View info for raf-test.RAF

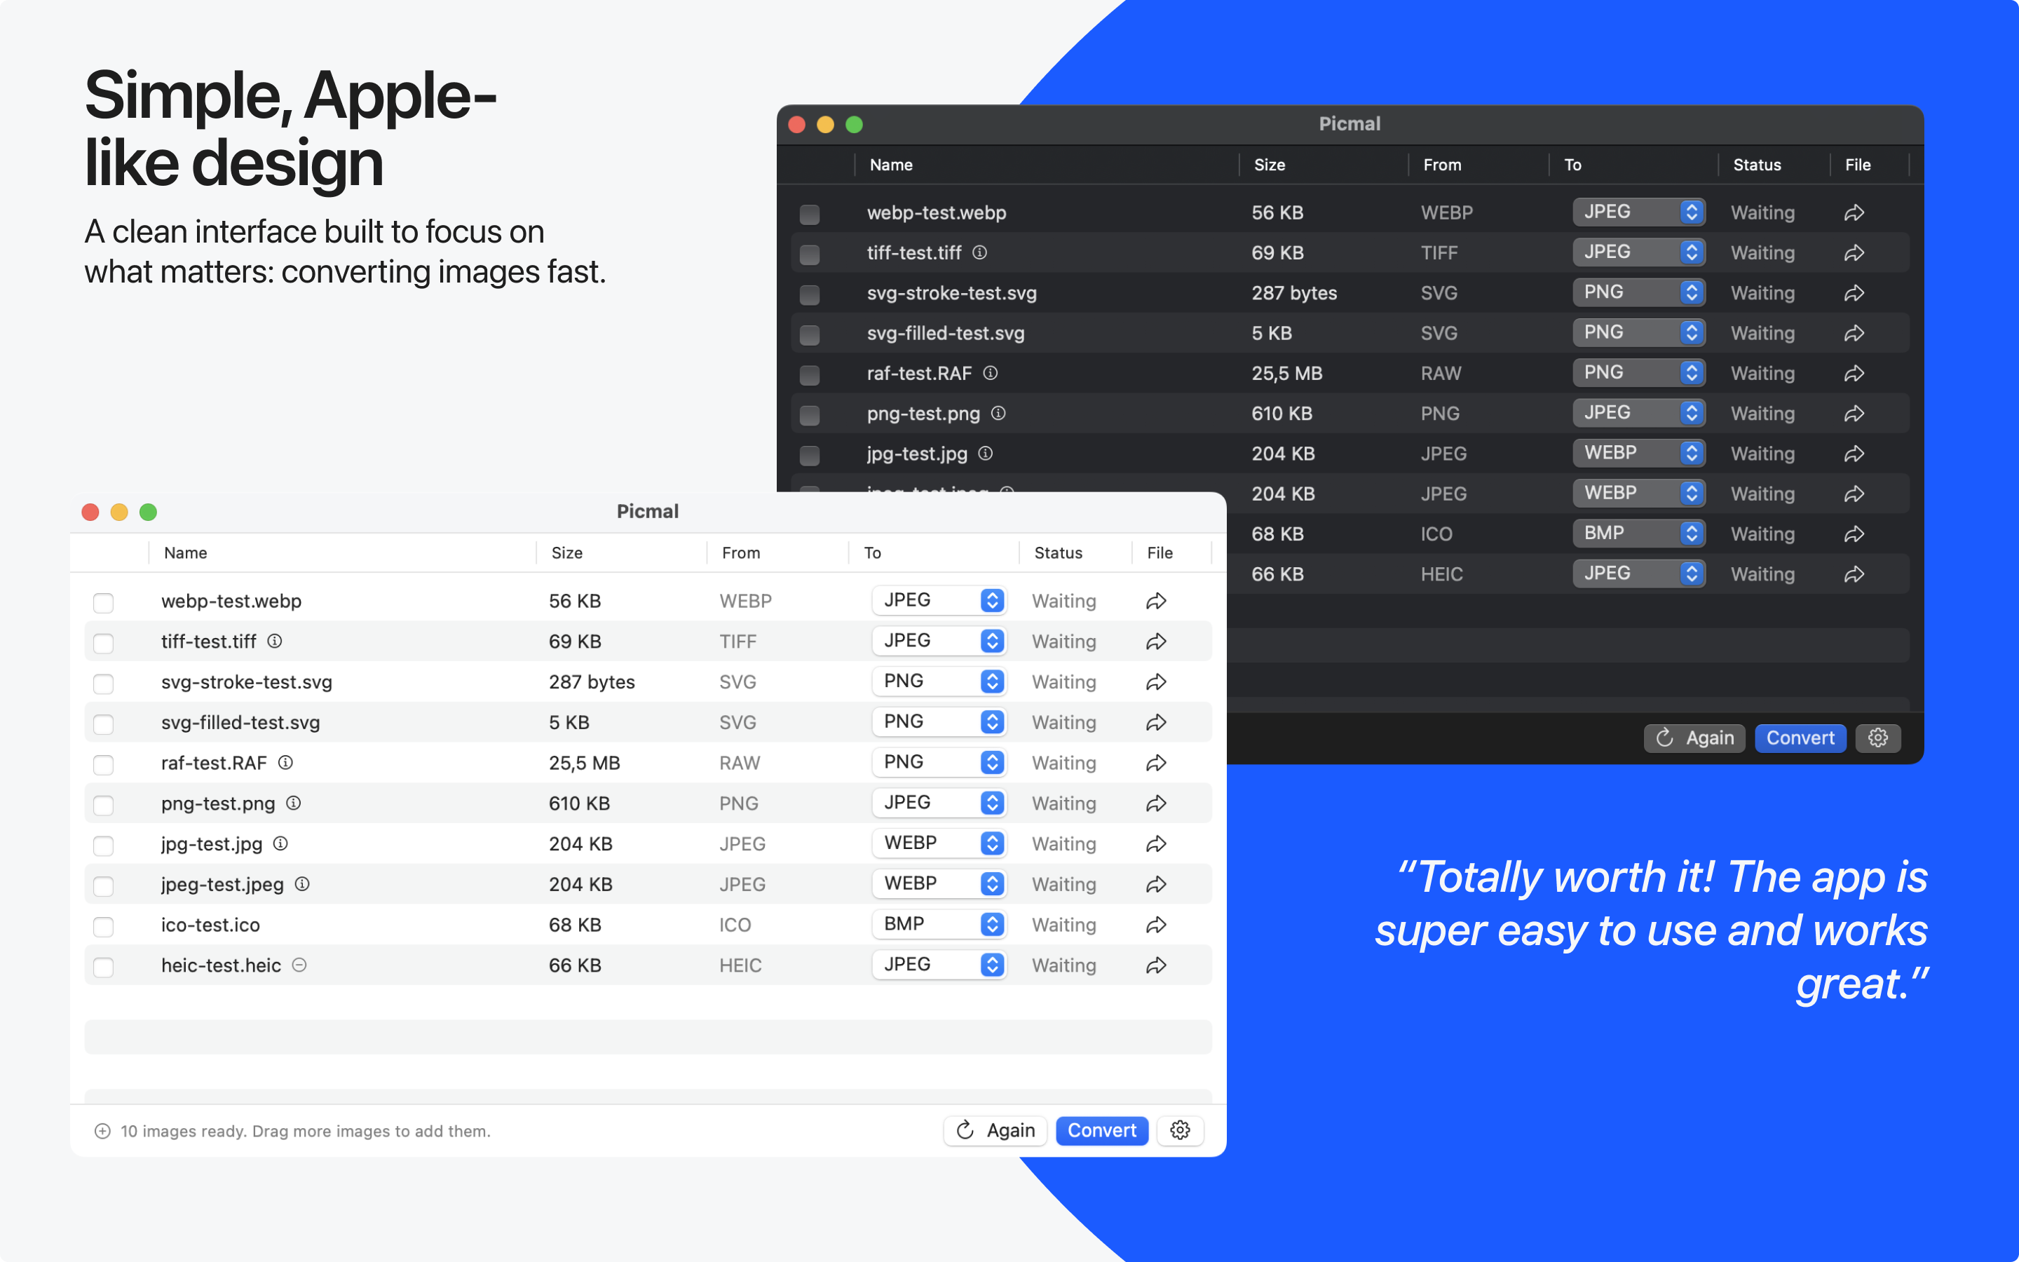pos(285,762)
